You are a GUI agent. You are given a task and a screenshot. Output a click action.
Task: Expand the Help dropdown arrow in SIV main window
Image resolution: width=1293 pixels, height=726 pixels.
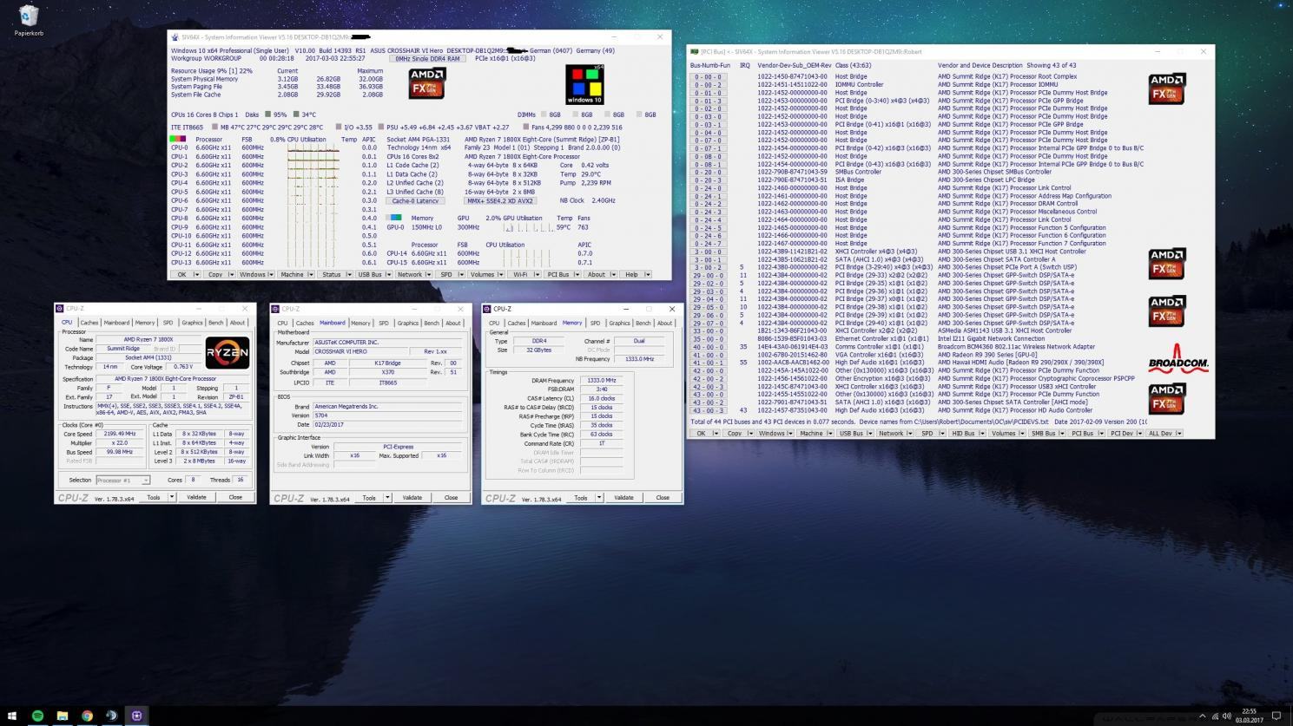tap(648, 274)
